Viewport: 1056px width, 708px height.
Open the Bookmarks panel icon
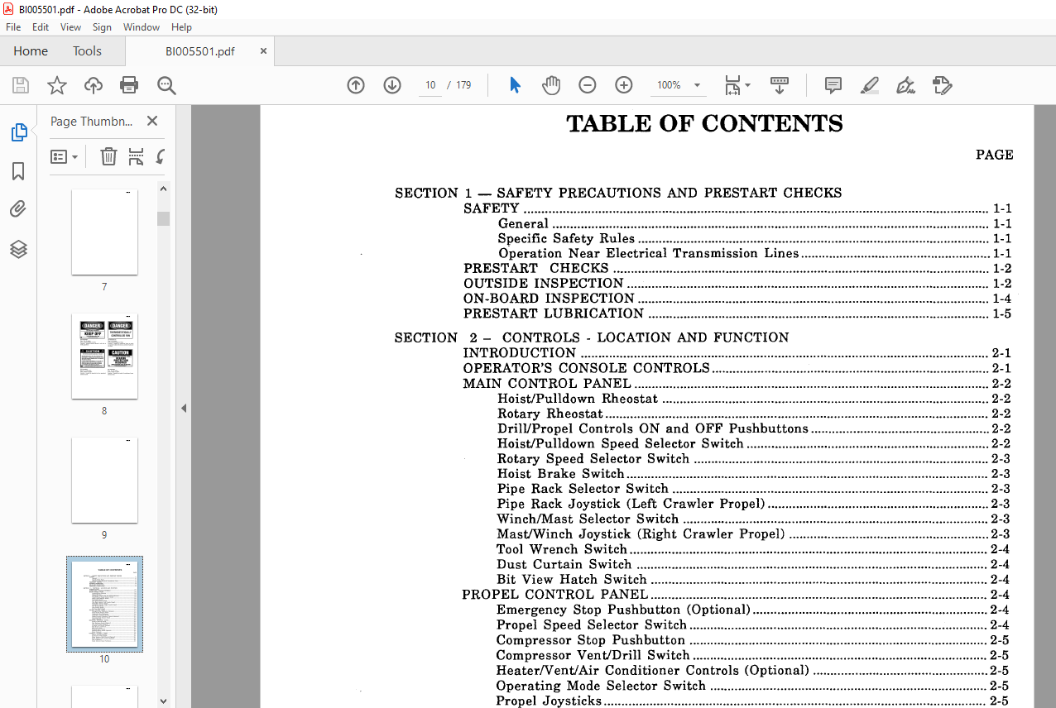[x=18, y=171]
